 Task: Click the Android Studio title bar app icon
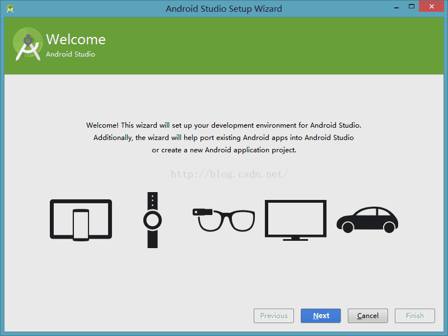click(10, 8)
